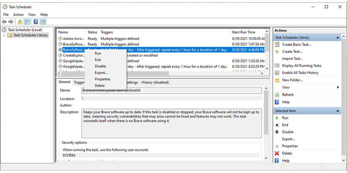Toggle the Show/Hide Console Tree toolbar icon

pos(27,22)
